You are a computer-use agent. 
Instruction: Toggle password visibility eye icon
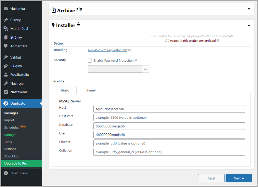click(x=146, y=69)
